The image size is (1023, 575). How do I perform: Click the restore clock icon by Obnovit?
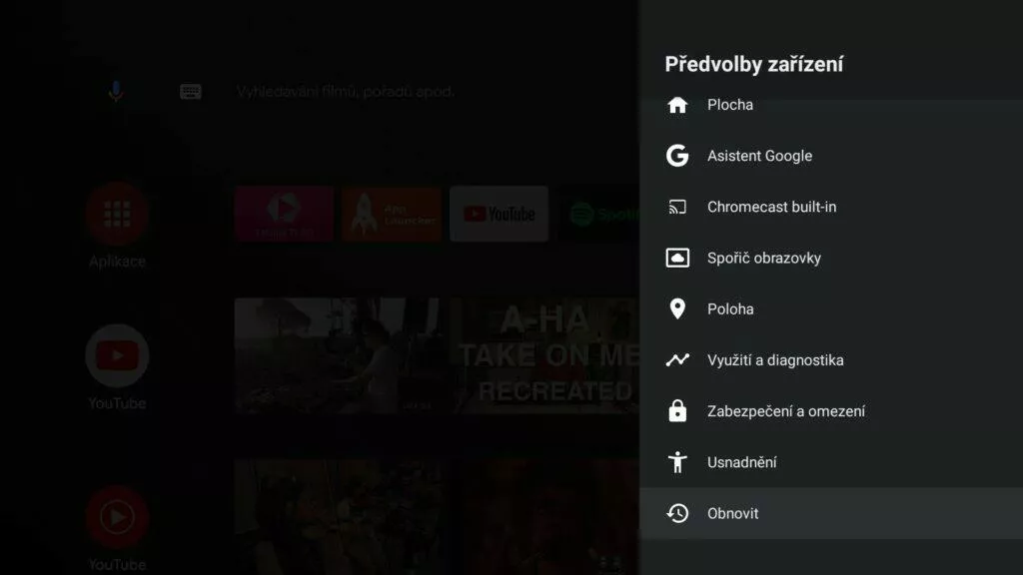tap(677, 514)
